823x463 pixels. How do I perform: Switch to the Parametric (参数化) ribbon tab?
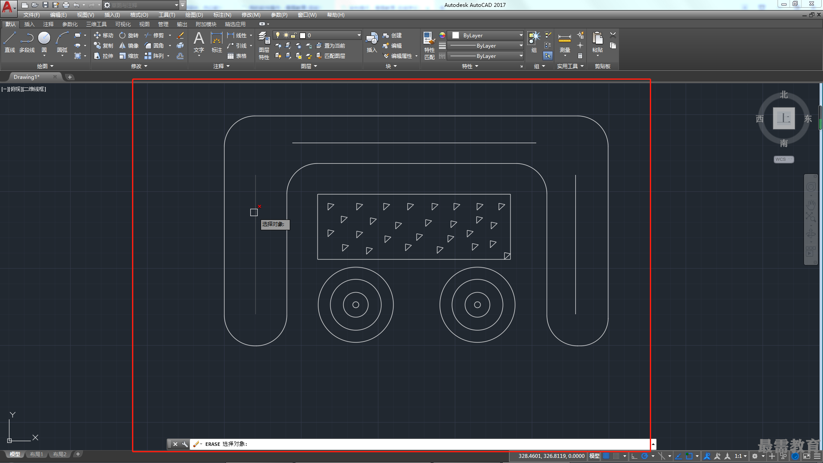[x=70, y=24]
